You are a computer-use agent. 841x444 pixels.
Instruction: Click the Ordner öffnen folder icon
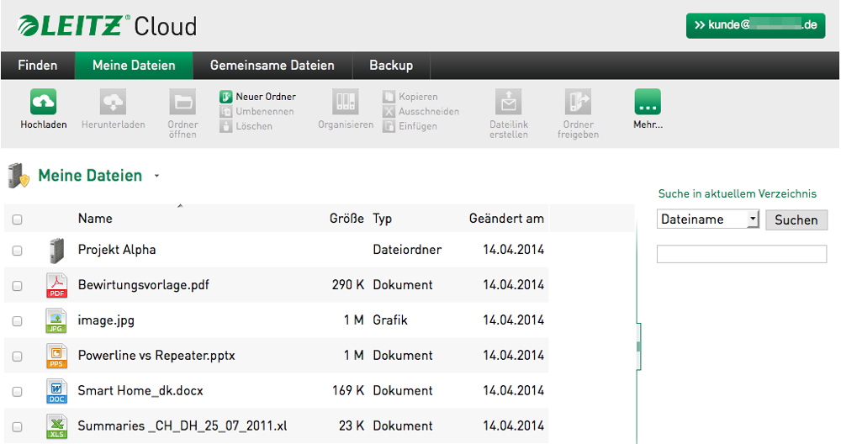[182, 102]
